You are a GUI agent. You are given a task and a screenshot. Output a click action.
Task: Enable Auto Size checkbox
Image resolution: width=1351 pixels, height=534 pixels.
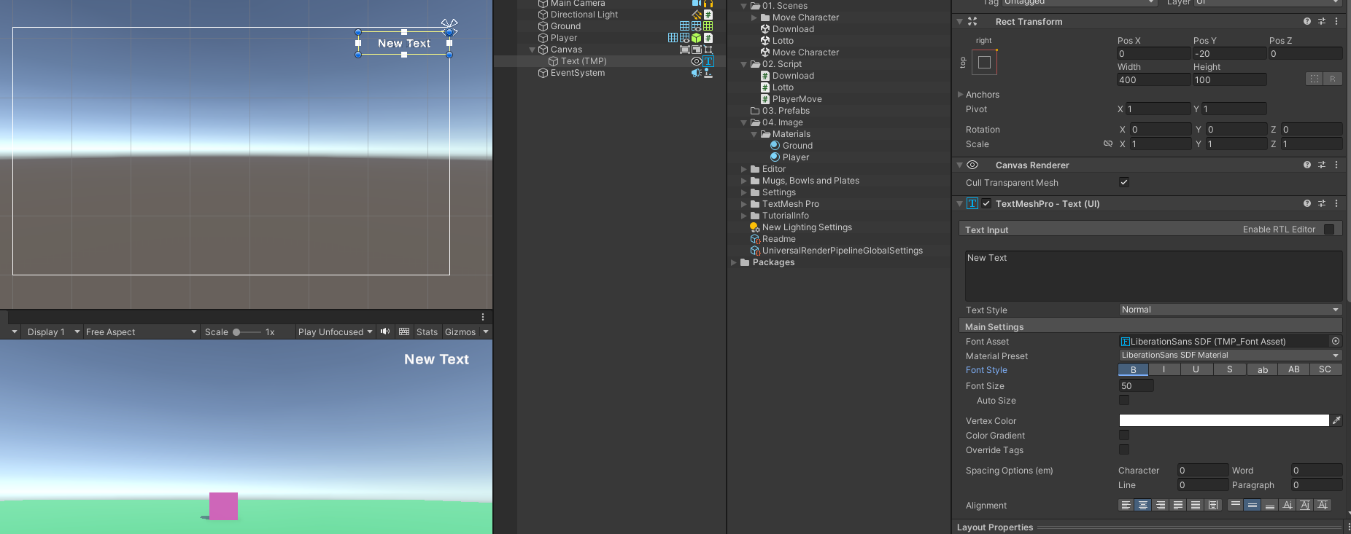(x=1124, y=400)
